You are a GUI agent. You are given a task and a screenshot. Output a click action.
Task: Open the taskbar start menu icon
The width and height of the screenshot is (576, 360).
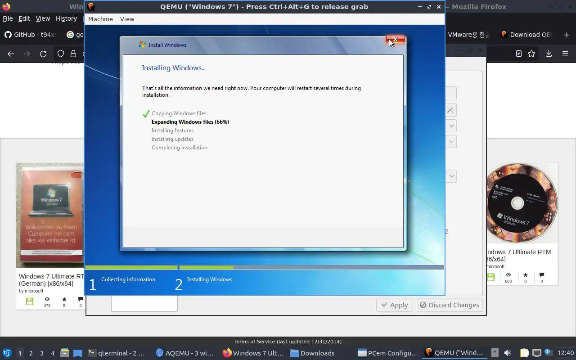coord(7,353)
